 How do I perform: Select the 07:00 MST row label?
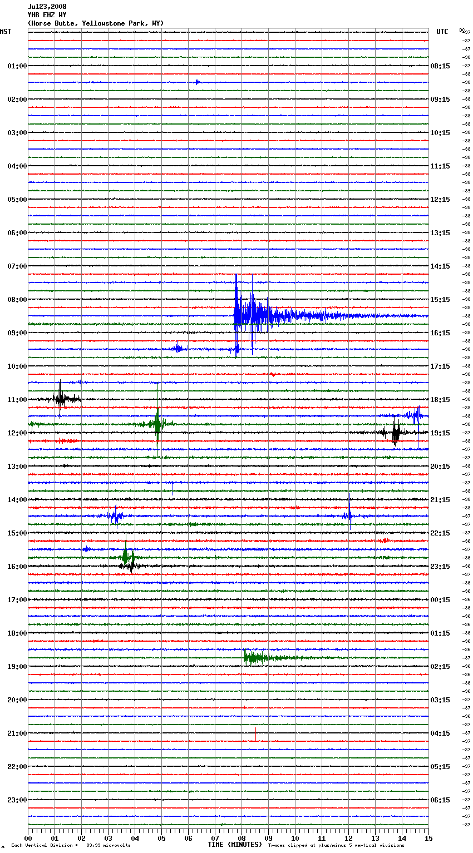17,266
